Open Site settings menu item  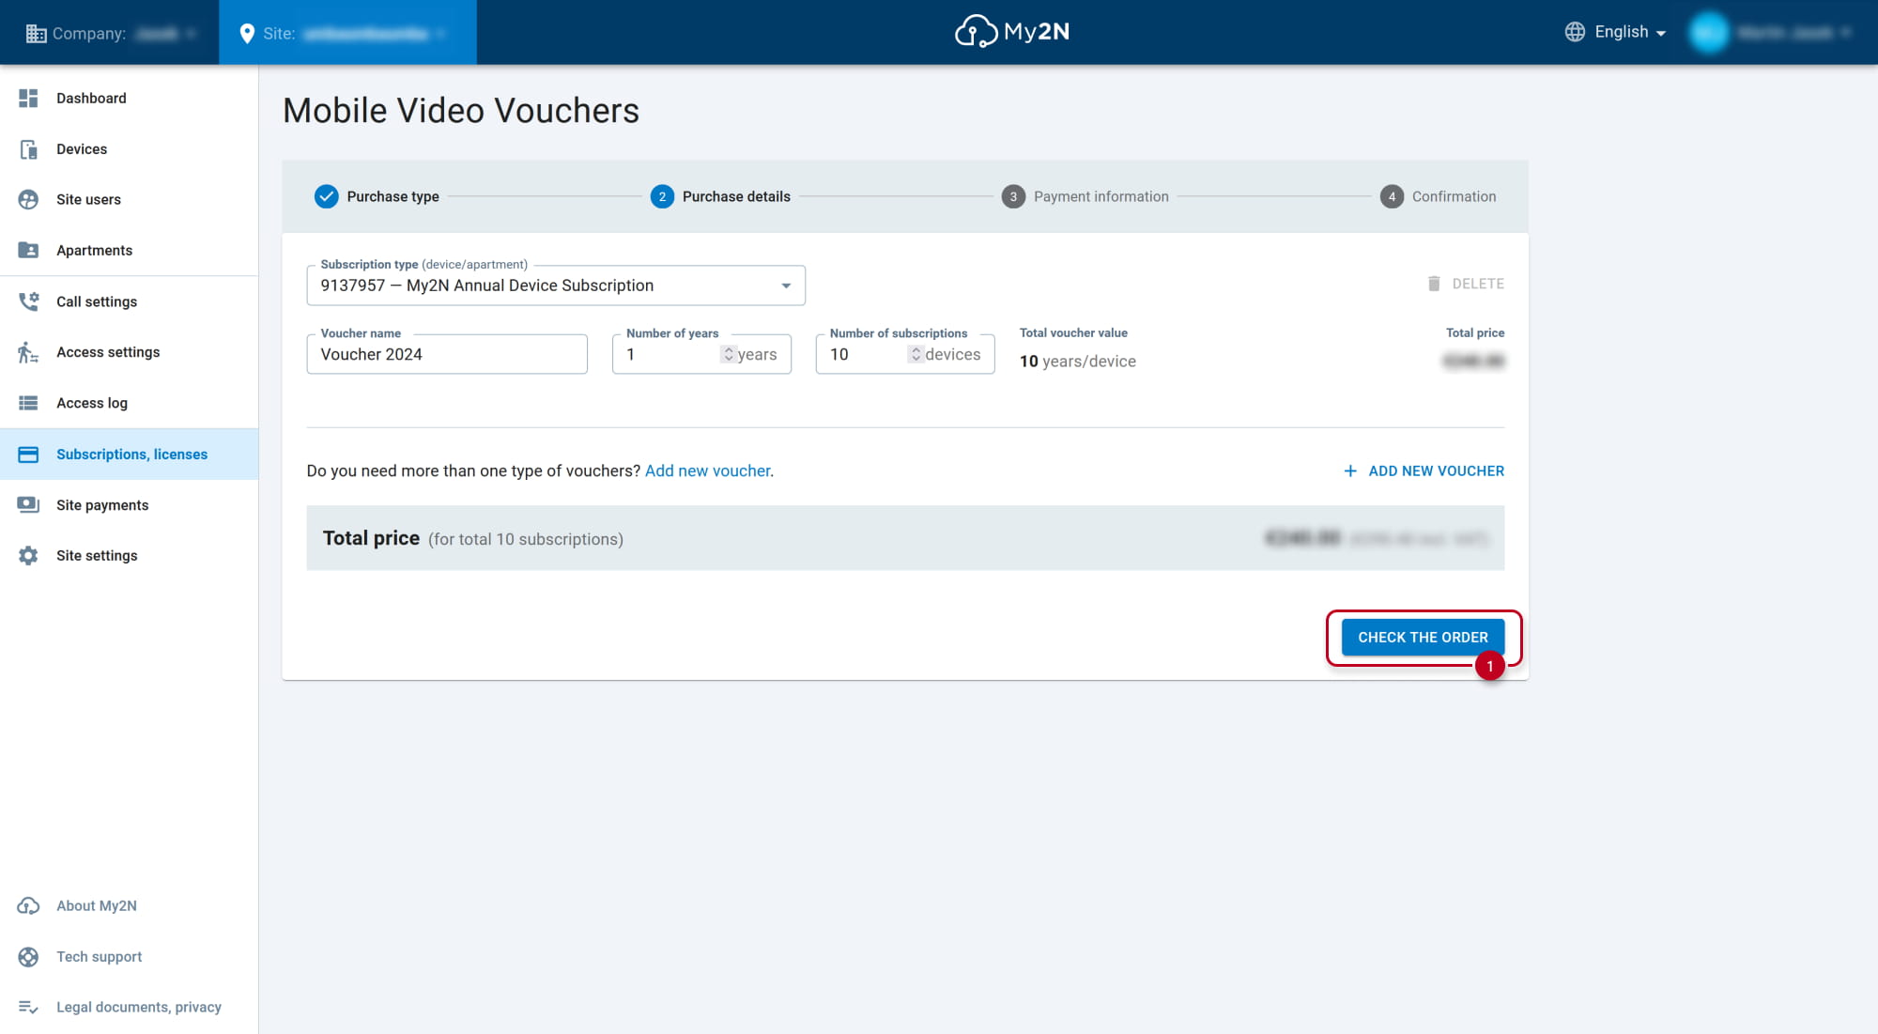(x=129, y=555)
